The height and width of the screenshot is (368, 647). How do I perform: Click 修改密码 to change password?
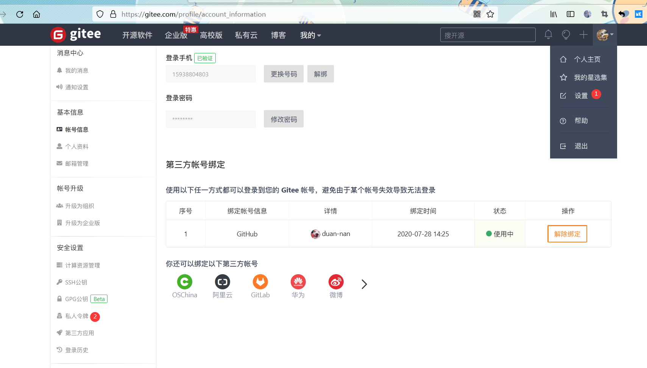[x=284, y=118]
